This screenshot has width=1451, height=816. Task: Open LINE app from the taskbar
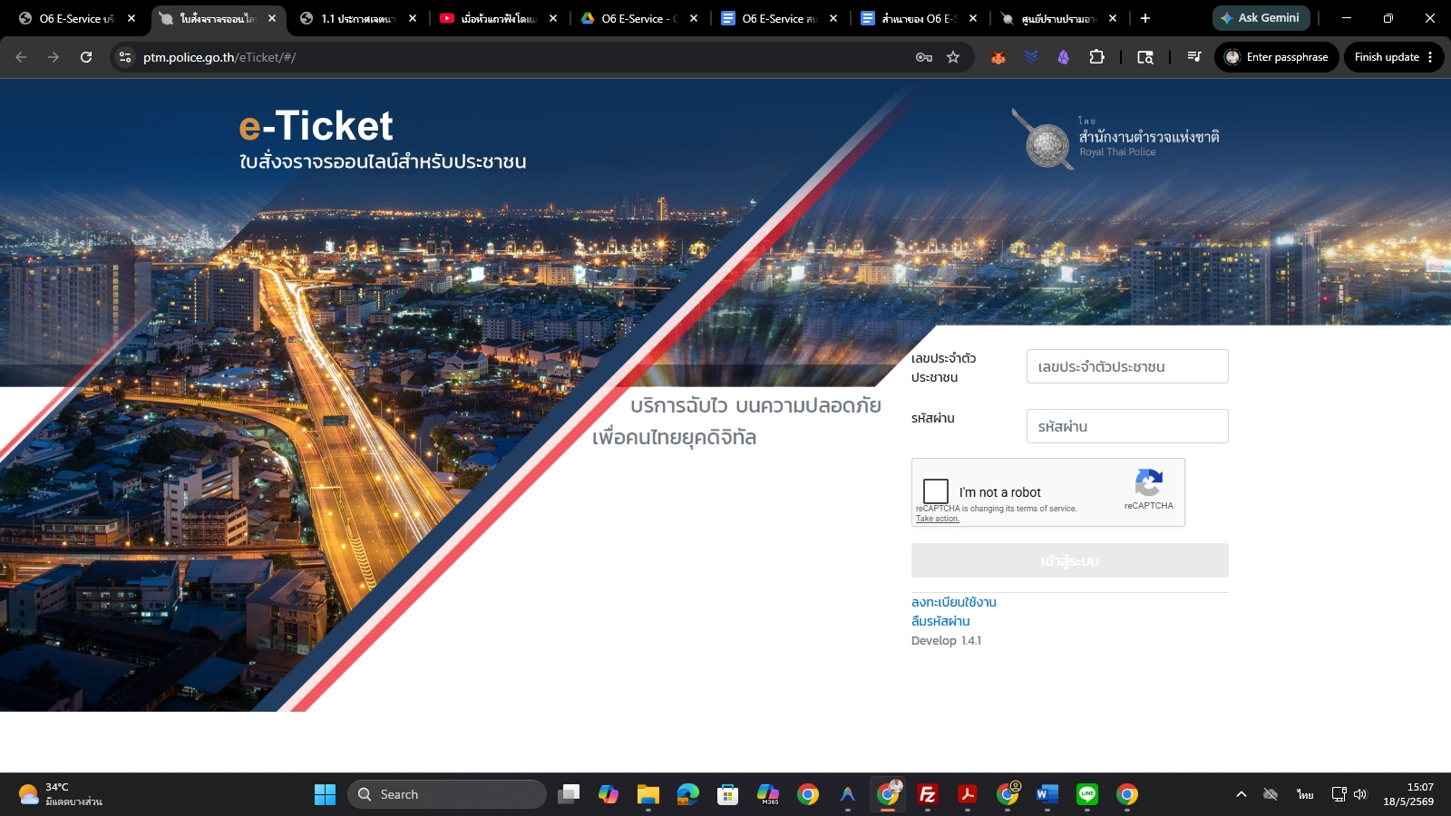[x=1087, y=794]
